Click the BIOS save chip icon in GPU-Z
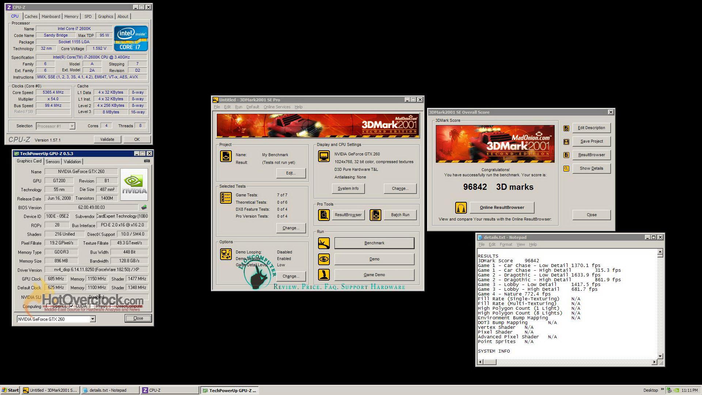Screen dimensions: 702x395 coord(144,207)
